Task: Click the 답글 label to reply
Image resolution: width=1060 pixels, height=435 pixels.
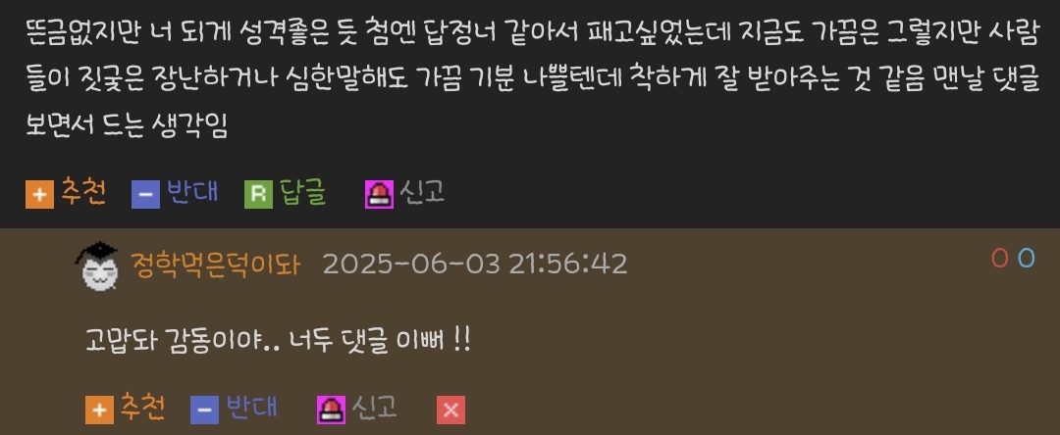Action: pos(302,193)
